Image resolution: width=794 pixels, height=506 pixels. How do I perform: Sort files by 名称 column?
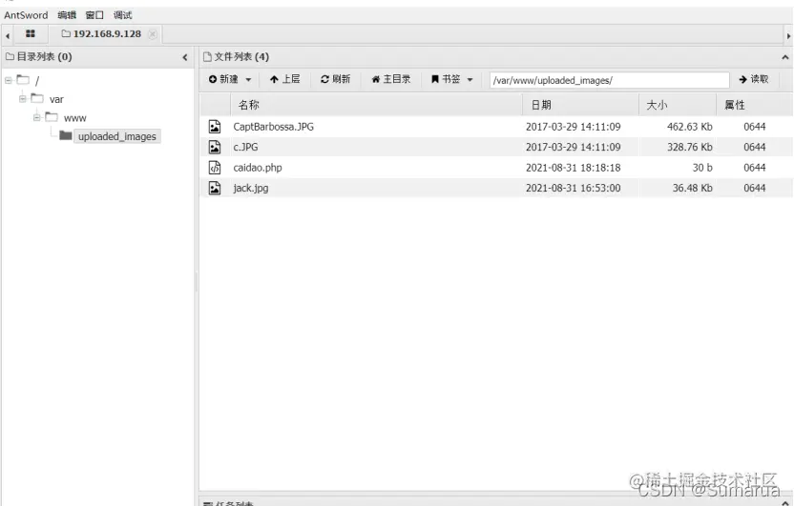coord(376,105)
